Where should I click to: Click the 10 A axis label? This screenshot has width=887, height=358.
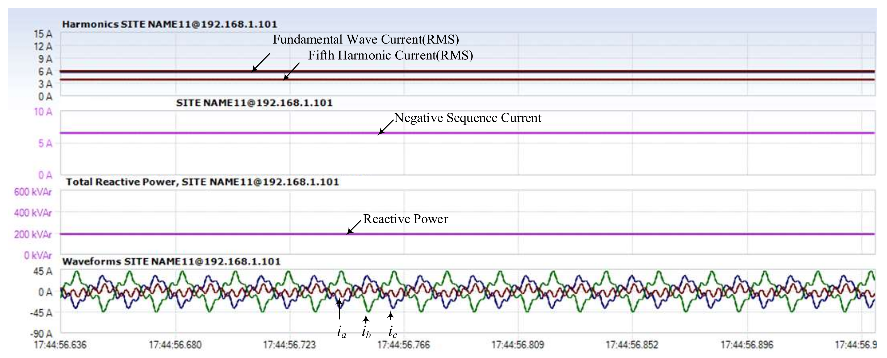[x=43, y=112]
